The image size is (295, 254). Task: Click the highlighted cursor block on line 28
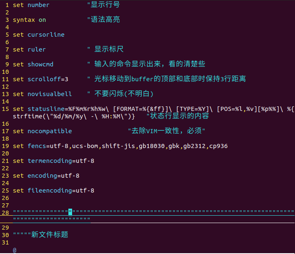(x=70, y=212)
